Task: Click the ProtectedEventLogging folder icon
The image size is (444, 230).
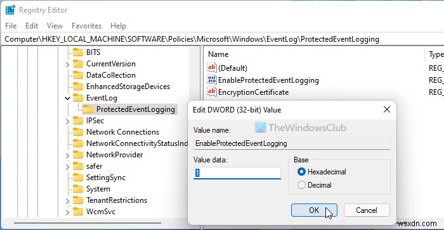Action: tap(88, 109)
